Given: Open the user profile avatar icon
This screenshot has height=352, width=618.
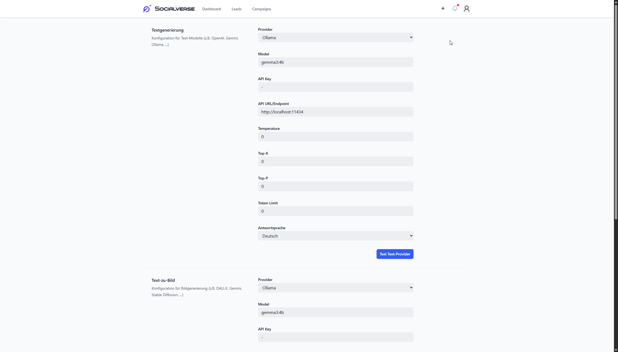Looking at the screenshot, I should [466, 9].
